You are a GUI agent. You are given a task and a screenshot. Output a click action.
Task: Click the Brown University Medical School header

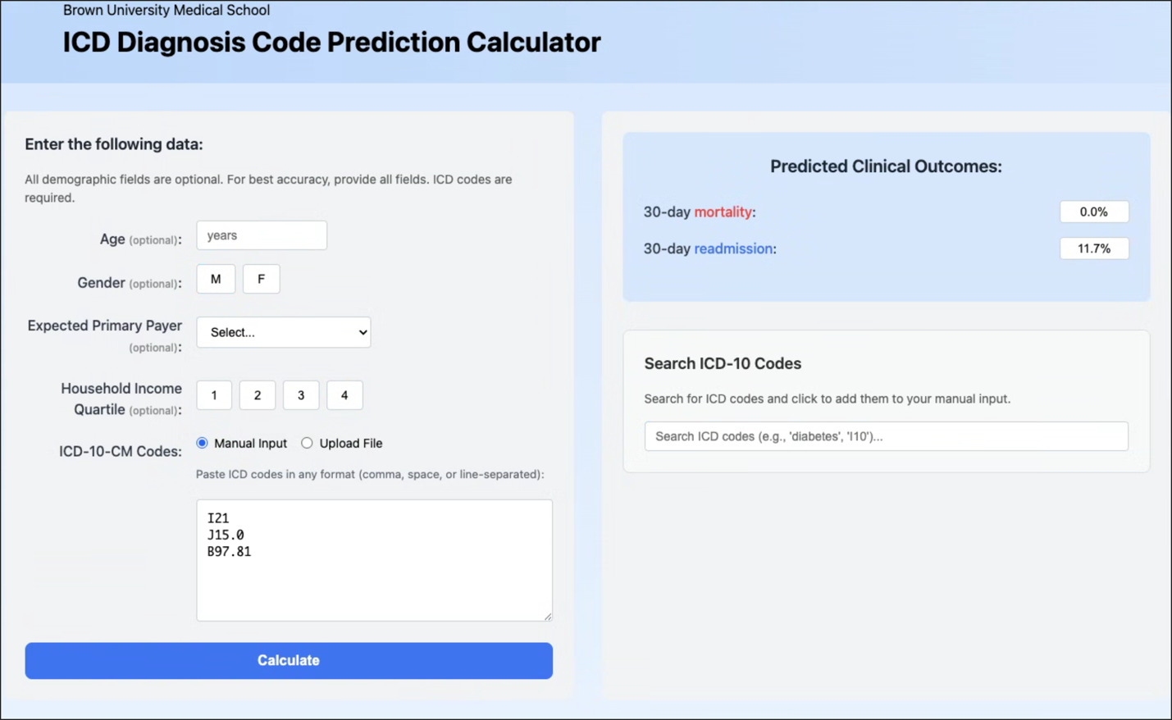pos(165,10)
